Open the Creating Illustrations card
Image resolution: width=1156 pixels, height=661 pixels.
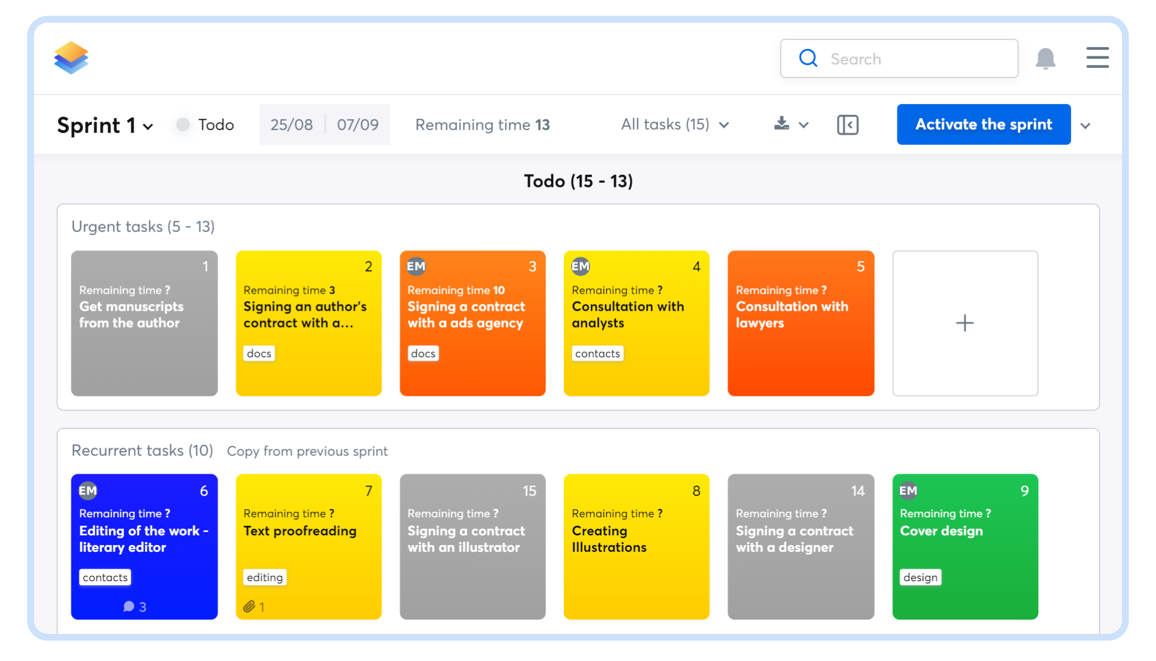point(636,547)
